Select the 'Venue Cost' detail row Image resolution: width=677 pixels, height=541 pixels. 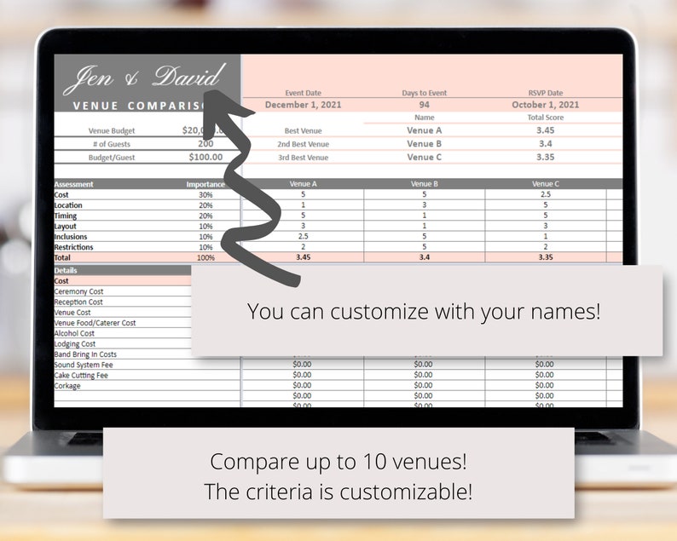pyautogui.click(x=72, y=313)
